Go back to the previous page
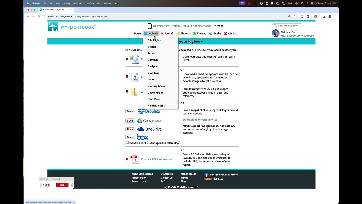Viewport: 362px width, 204px height. (28, 16)
